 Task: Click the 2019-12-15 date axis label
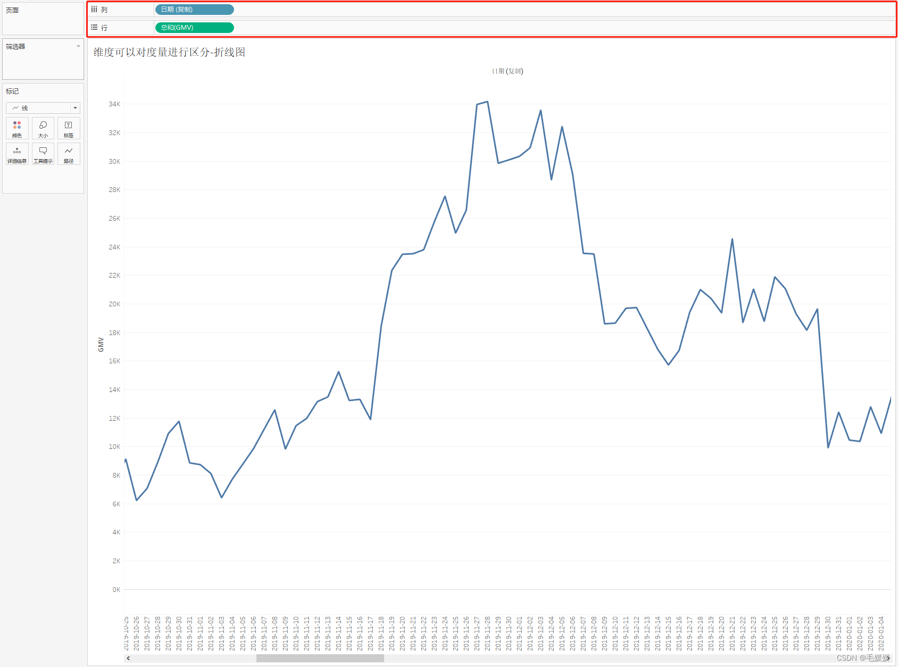[x=669, y=633]
